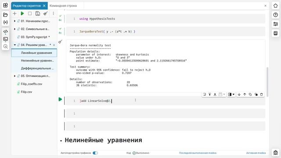Switch to the Командная строка tab
The width and height of the screenshot is (281, 158).
coord(63,6)
